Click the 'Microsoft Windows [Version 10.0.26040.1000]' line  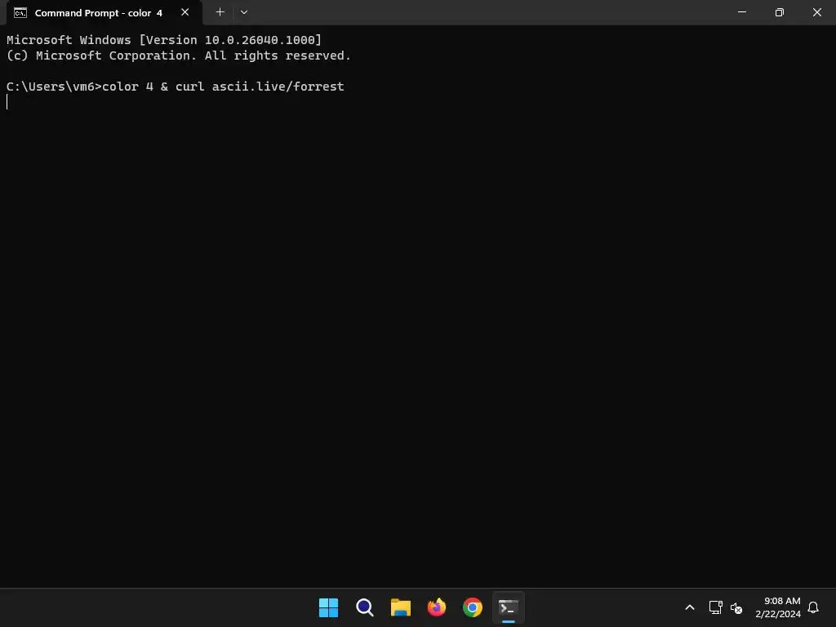pyautogui.click(x=164, y=40)
